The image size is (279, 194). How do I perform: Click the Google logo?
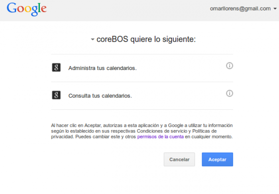26,9
